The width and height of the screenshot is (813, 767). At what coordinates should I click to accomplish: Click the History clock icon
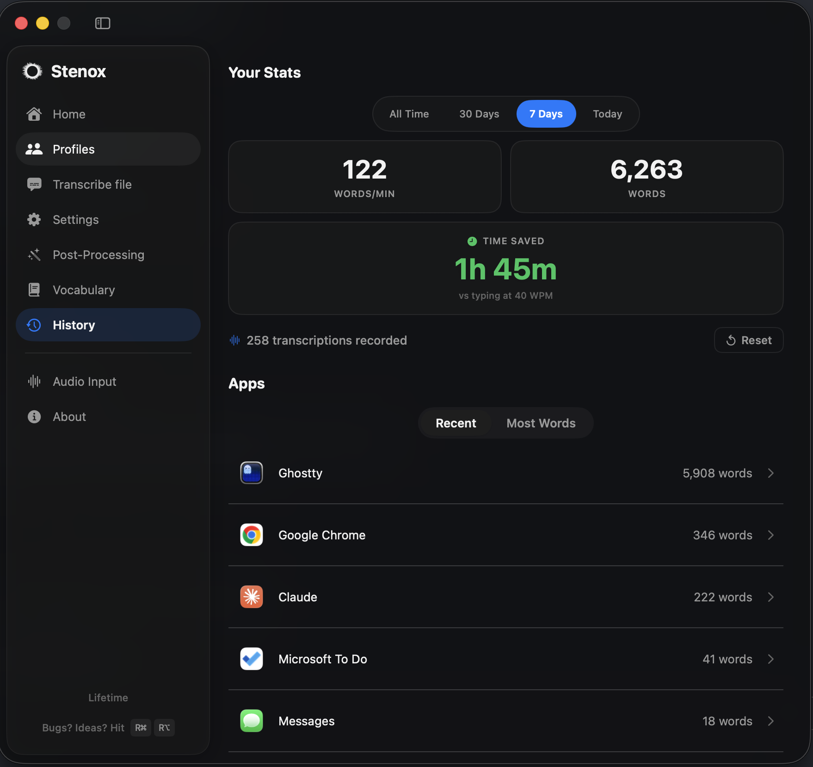tap(34, 325)
